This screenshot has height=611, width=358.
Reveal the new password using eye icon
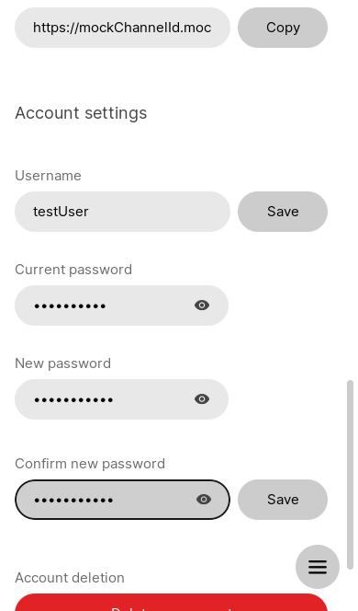coord(202,399)
